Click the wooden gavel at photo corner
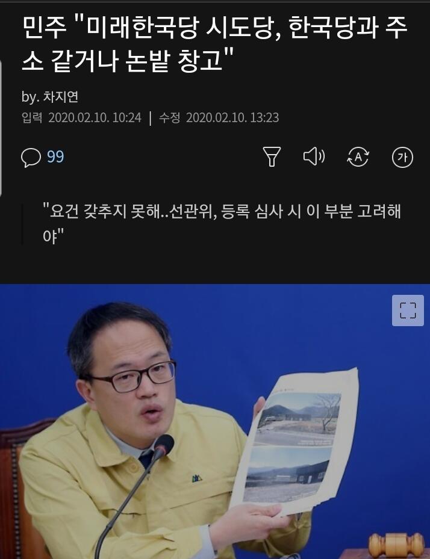 (397, 545)
